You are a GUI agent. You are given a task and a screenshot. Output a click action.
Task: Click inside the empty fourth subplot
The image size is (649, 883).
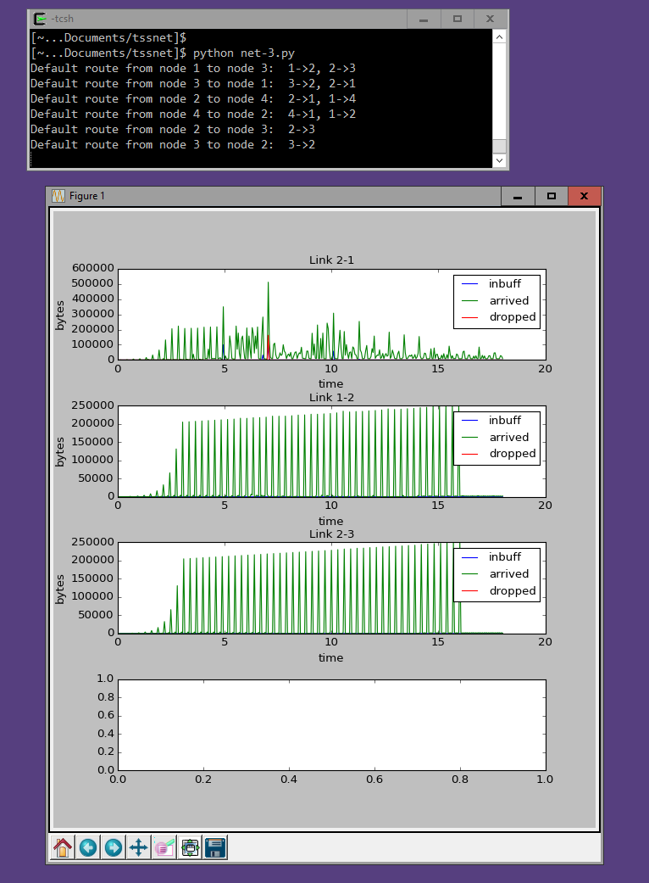[x=332, y=724]
